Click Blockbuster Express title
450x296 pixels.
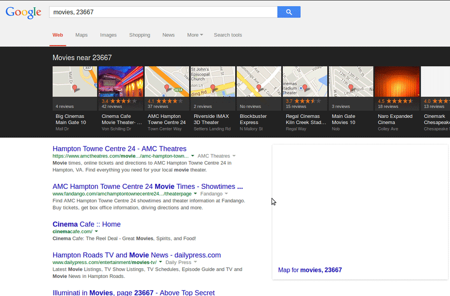click(x=253, y=119)
